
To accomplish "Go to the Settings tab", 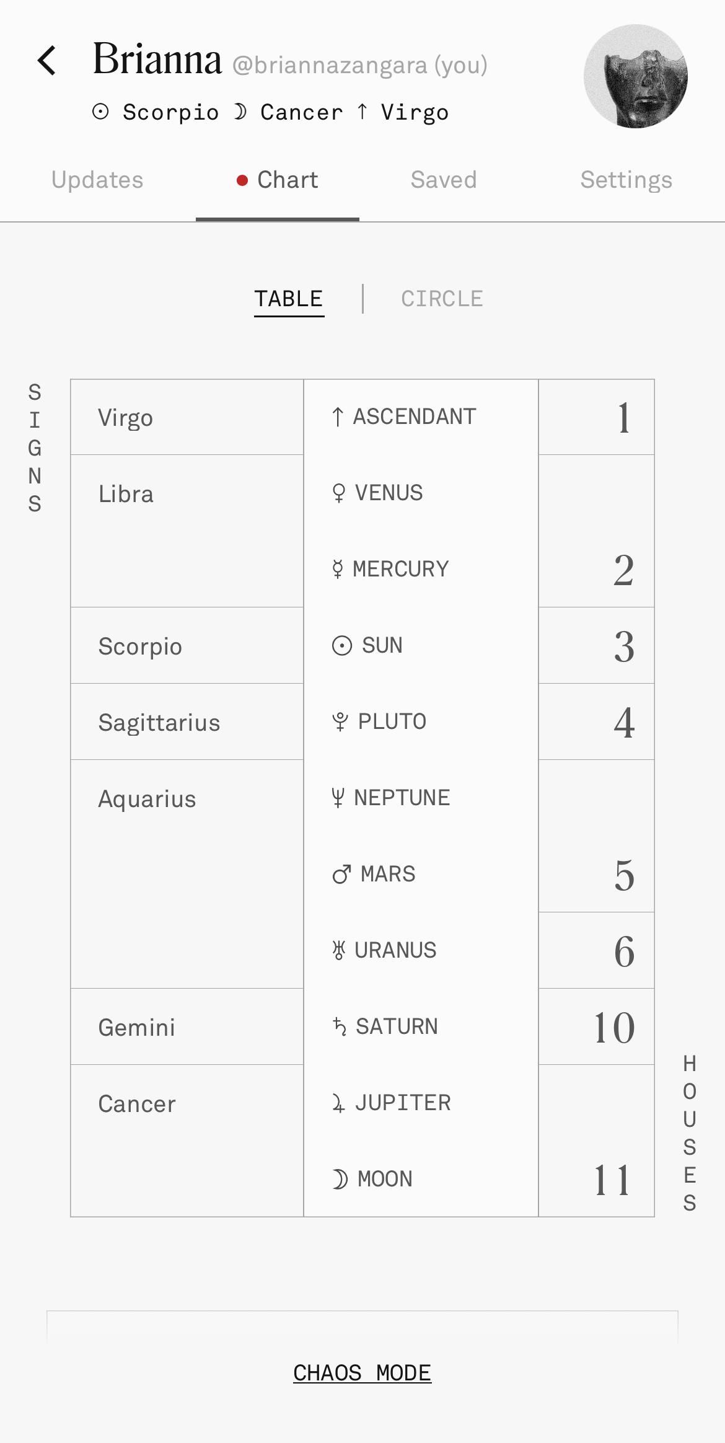I will [626, 180].
